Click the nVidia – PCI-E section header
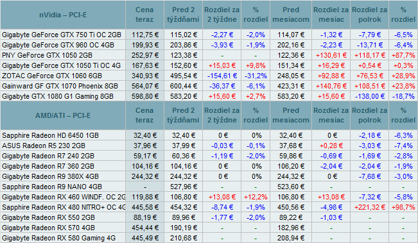 pos(63,15)
